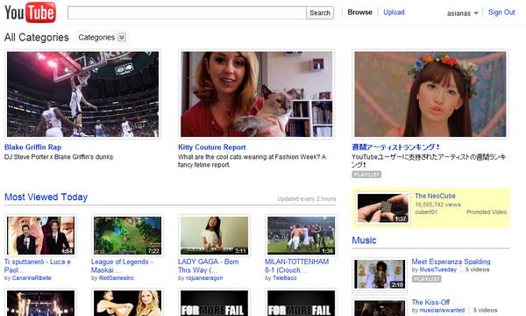This screenshot has width=526, height=316.
Task: Go to the Upload page
Action: click(x=394, y=12)
